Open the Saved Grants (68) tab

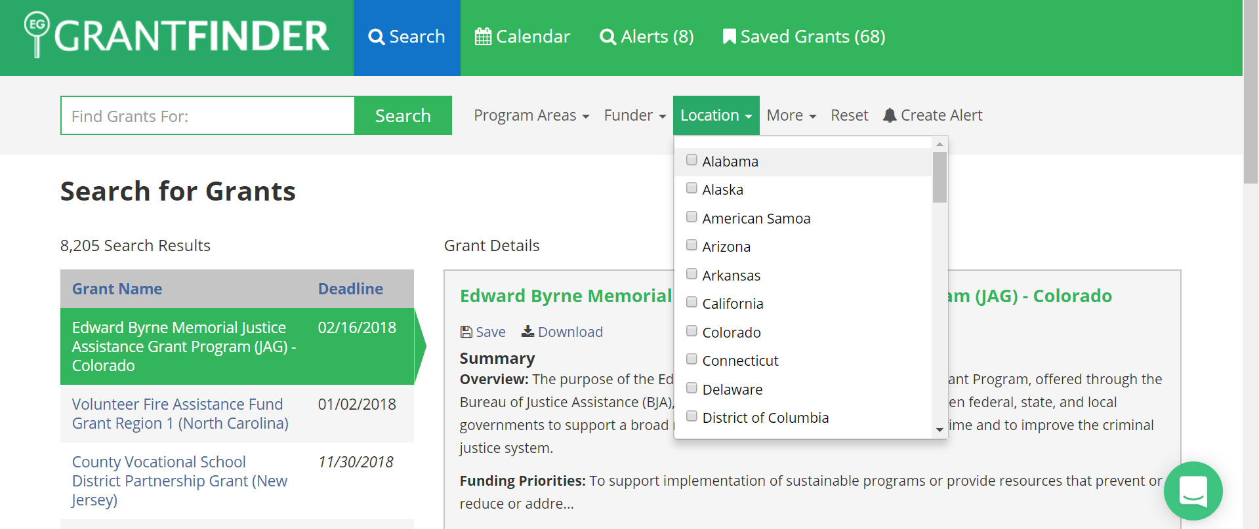[x=804, y=37]
